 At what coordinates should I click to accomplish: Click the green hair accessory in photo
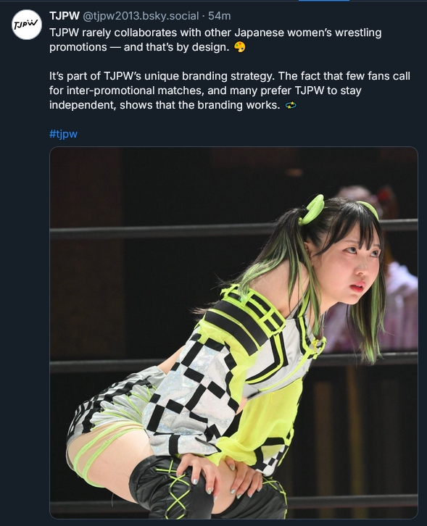pos(312,210)
